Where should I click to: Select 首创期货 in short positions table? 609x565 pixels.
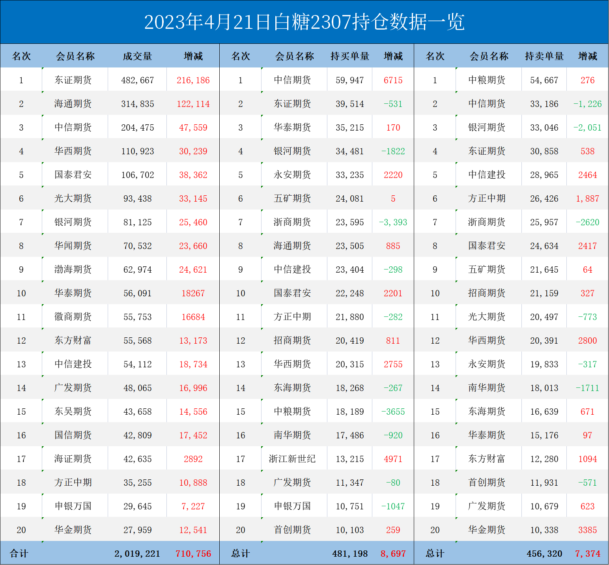(487, 483)
